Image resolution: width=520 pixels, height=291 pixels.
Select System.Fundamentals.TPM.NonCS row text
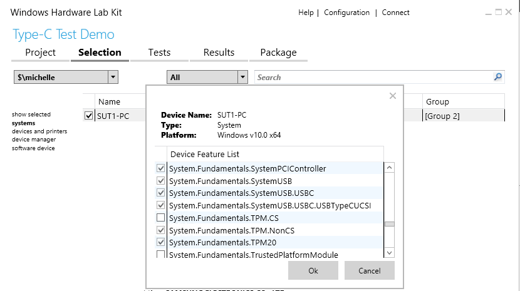232,230
